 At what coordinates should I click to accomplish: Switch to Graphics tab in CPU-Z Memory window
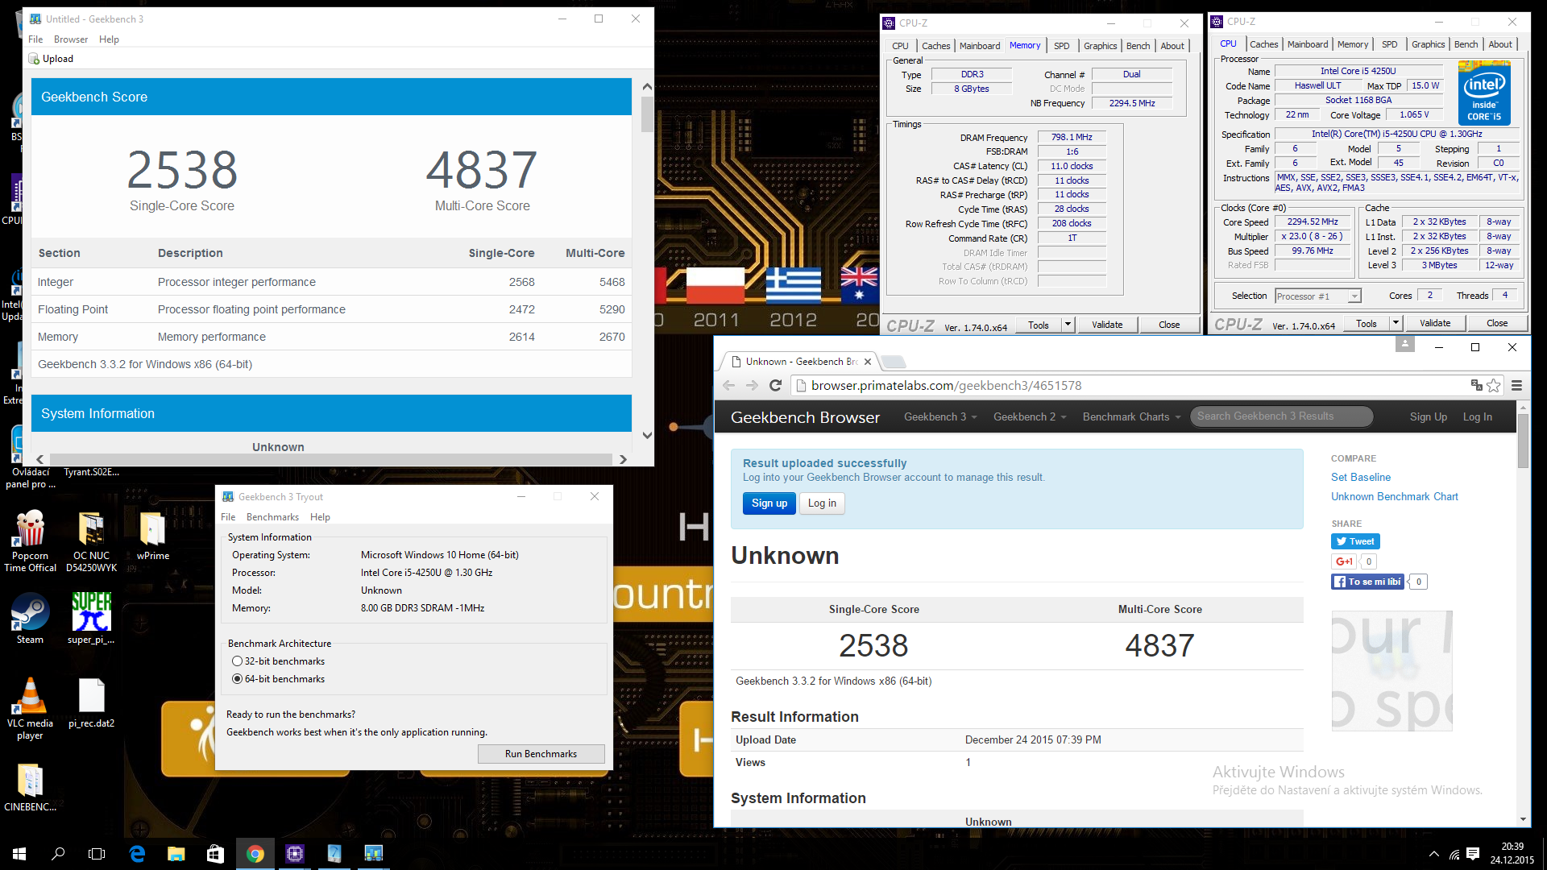click(x=1100, y=46)
